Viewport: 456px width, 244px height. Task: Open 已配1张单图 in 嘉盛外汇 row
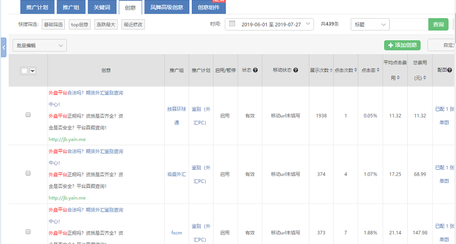444,174
